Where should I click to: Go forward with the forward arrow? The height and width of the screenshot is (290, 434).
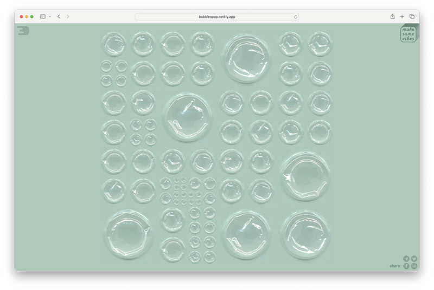coord(68,17)
